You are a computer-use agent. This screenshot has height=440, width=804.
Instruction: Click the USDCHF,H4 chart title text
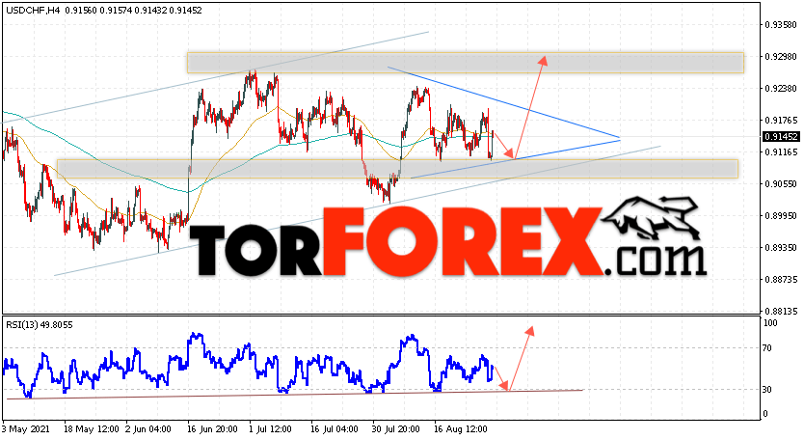tap(34, 11)
